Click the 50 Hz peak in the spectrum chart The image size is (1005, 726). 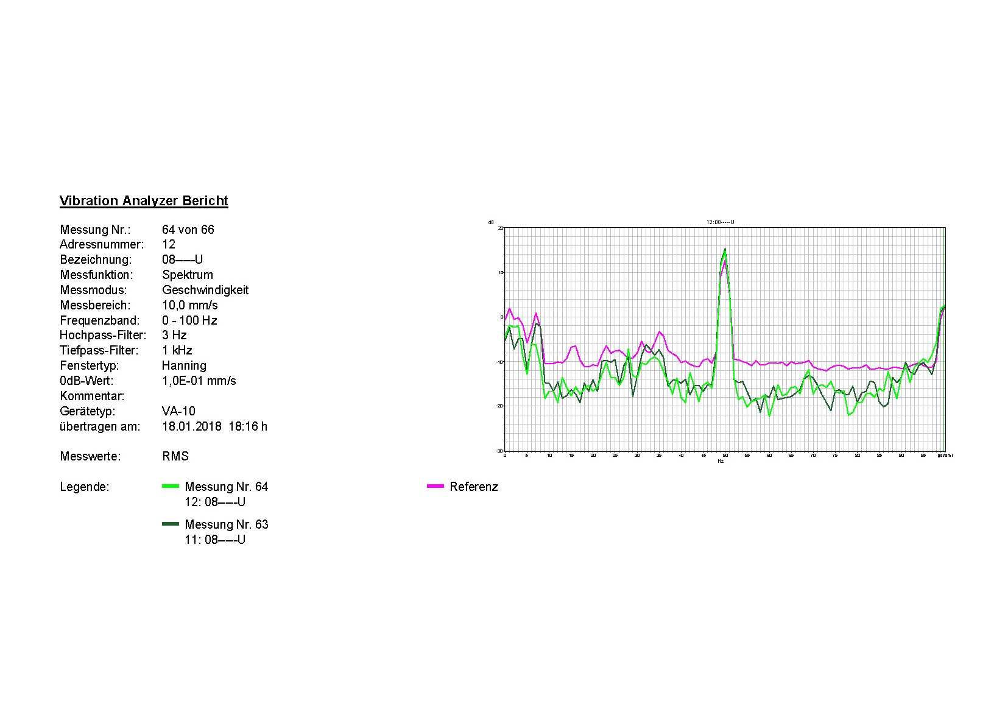[725, 250]
